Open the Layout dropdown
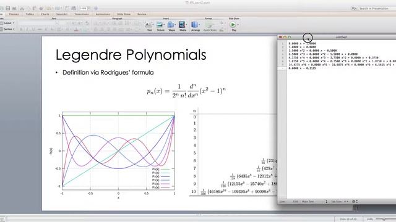Image resolution: width=396 pixels, height=222 pixels. click(x=8, y=23)
